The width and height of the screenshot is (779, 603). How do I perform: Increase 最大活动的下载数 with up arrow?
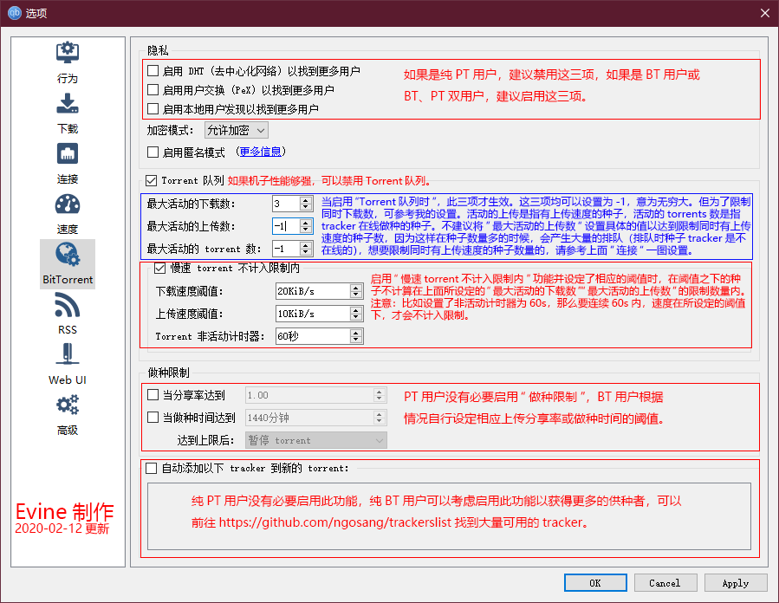[x=306, y=199]
